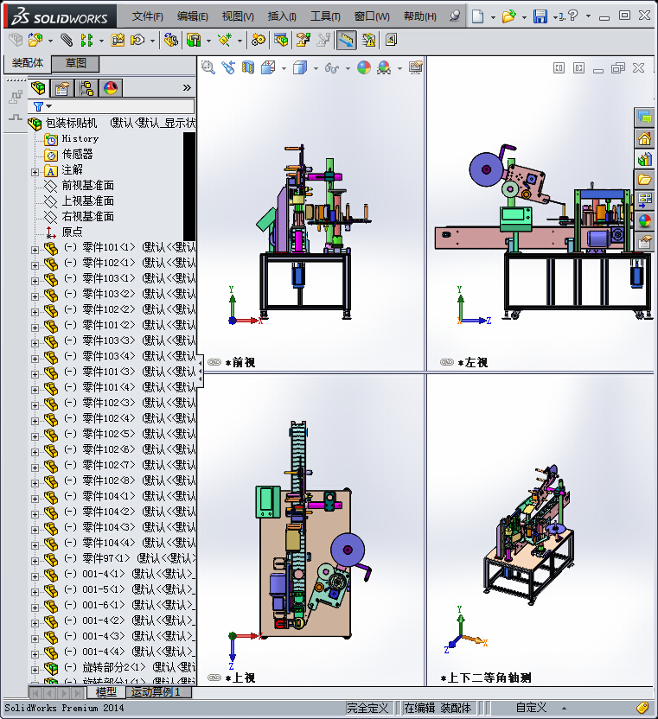Click the Linear Component Pattern icon

[87, 41]
